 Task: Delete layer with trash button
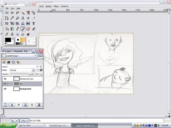(39, 105)
